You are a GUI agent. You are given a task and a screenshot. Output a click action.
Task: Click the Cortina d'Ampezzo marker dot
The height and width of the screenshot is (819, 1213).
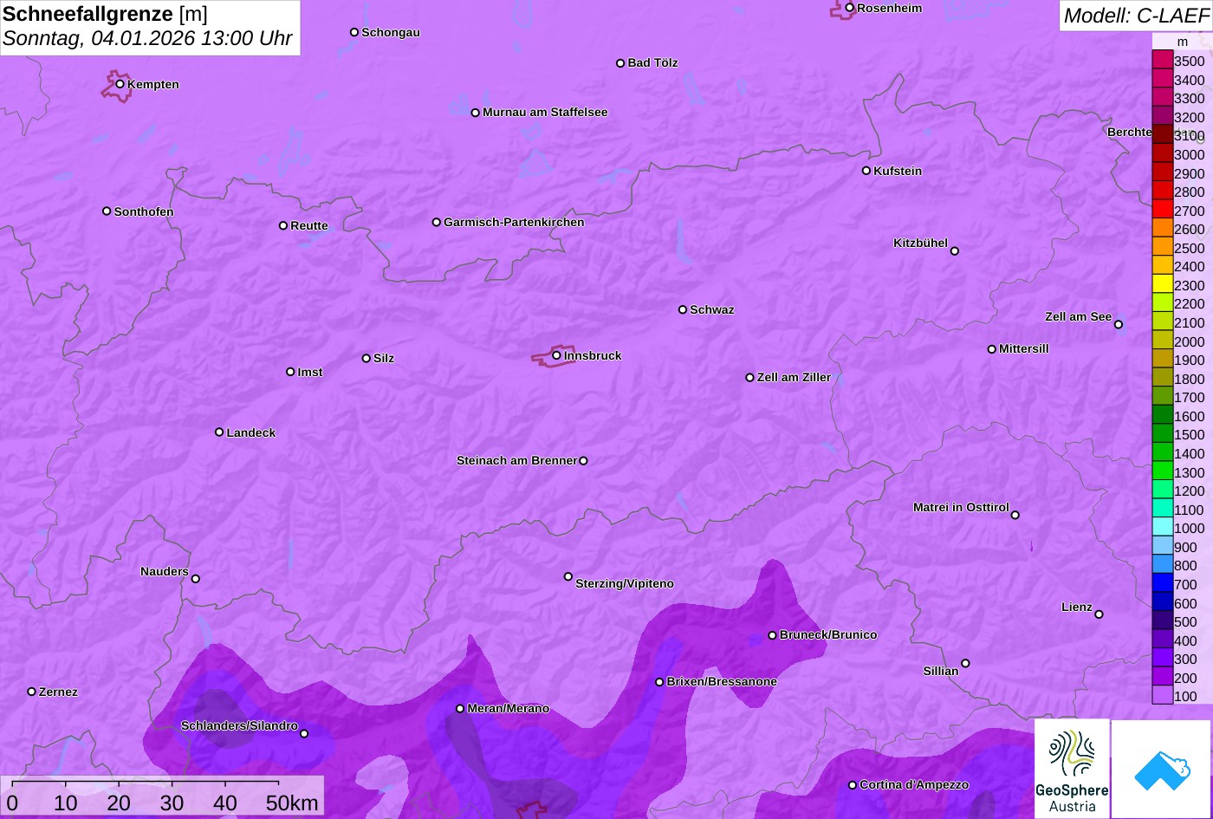tap(853, 785)
